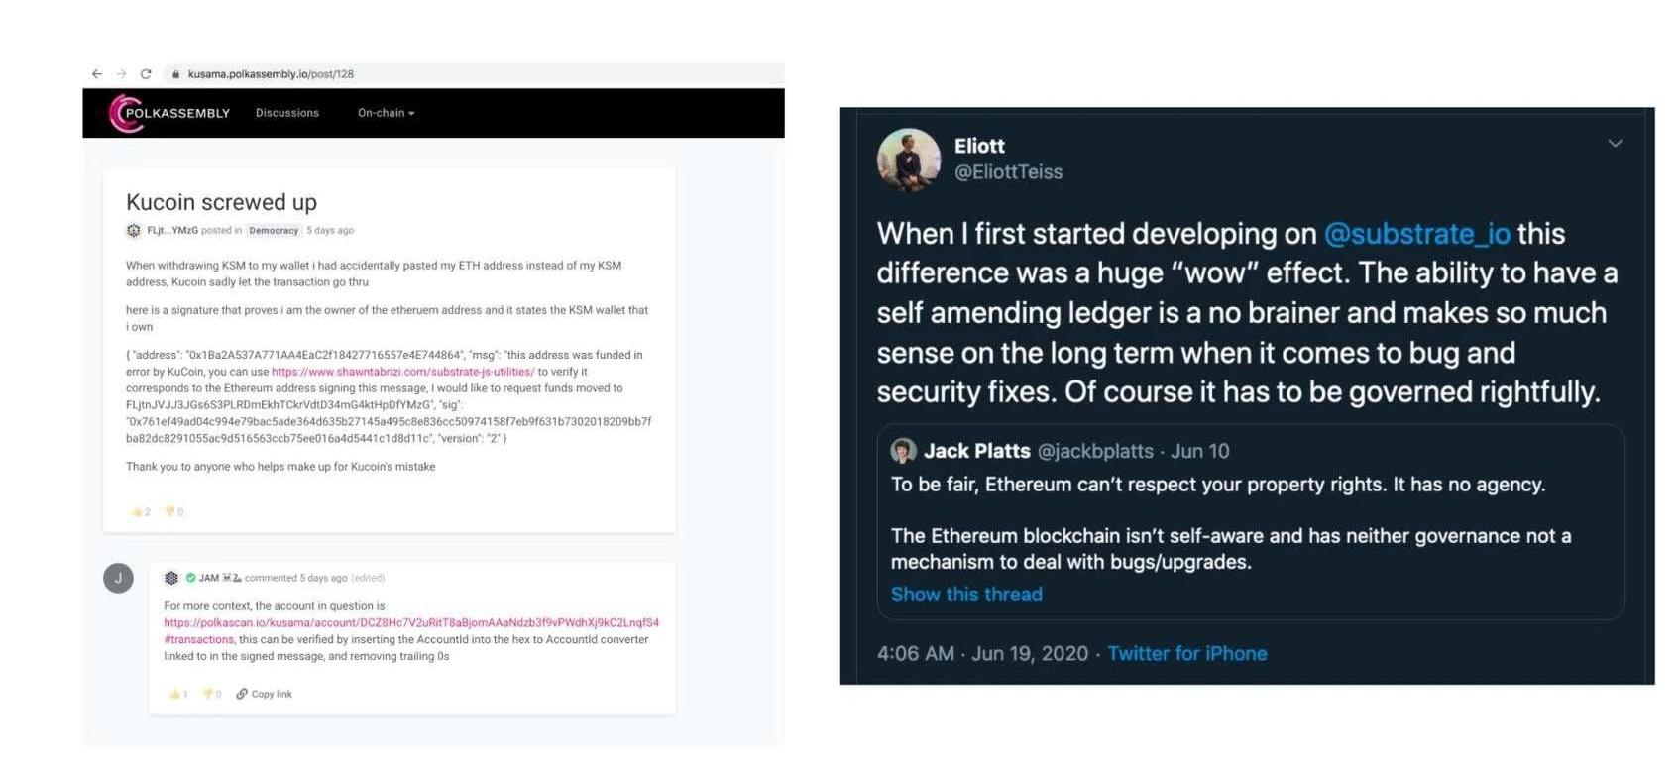Open the shawntabrizi substrate-js-utilities link
The height and width of the screenshot is (761, 1679).
(402, 372)
